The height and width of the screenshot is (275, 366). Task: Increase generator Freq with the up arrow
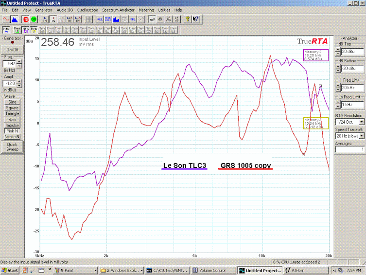[x=19, y=62]
